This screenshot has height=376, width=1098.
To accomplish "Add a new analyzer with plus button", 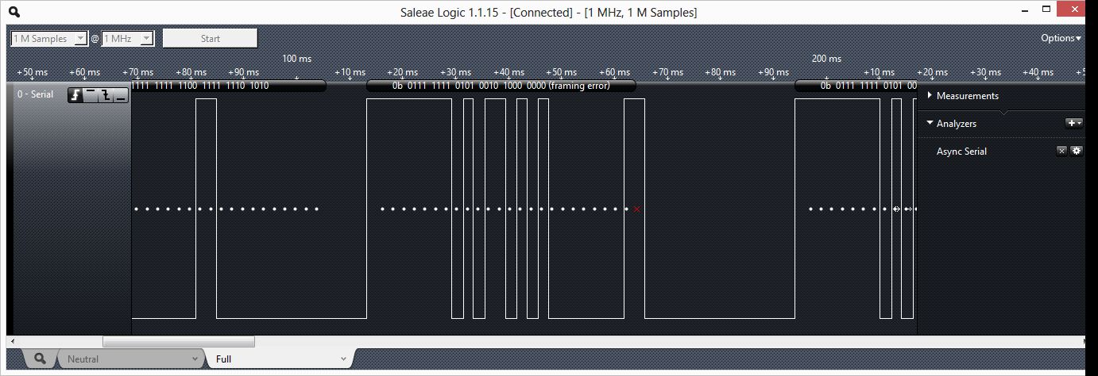I will (1073, 123).
